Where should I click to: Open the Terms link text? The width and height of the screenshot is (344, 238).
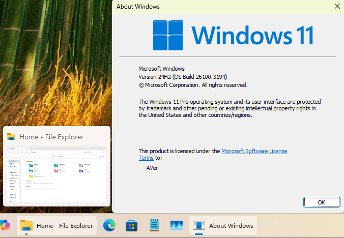point(146,158)
